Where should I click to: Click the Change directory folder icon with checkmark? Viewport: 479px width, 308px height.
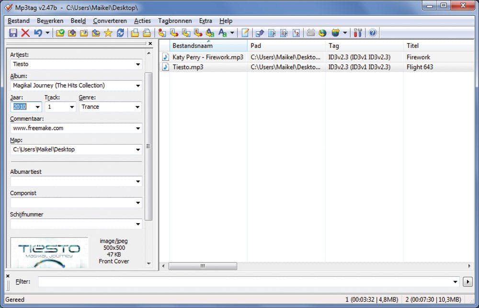(60, 33)
